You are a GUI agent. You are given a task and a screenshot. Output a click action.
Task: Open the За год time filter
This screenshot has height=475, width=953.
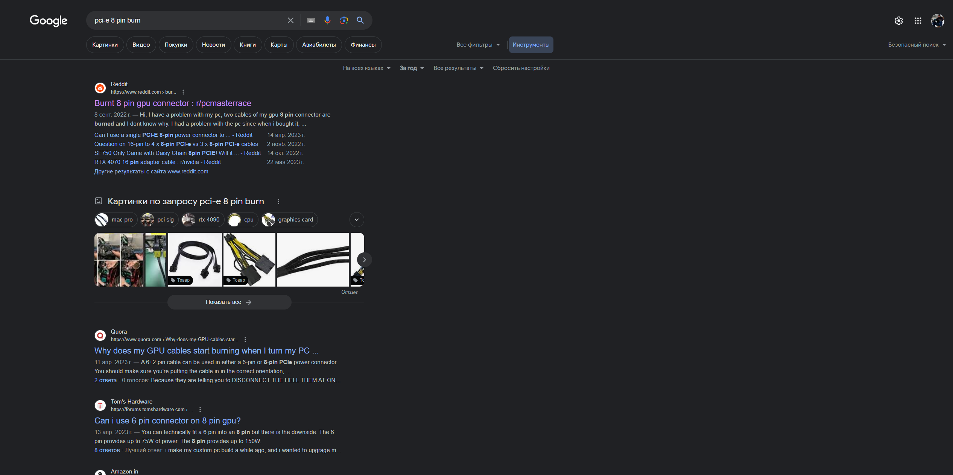(412, 68)
